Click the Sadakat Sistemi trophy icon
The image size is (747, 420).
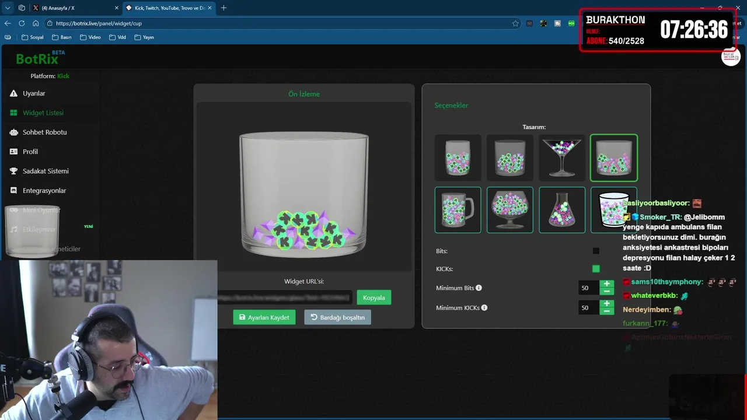[x=13, y=171]
